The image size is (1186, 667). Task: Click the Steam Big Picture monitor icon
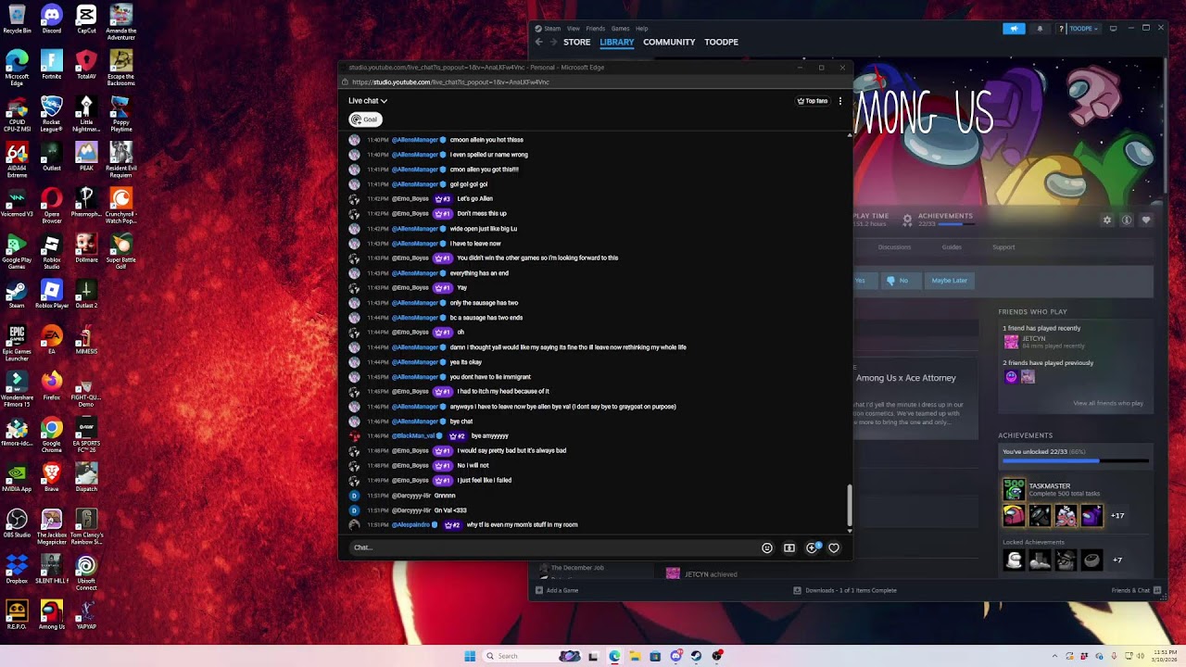(x=1114, y=29)
